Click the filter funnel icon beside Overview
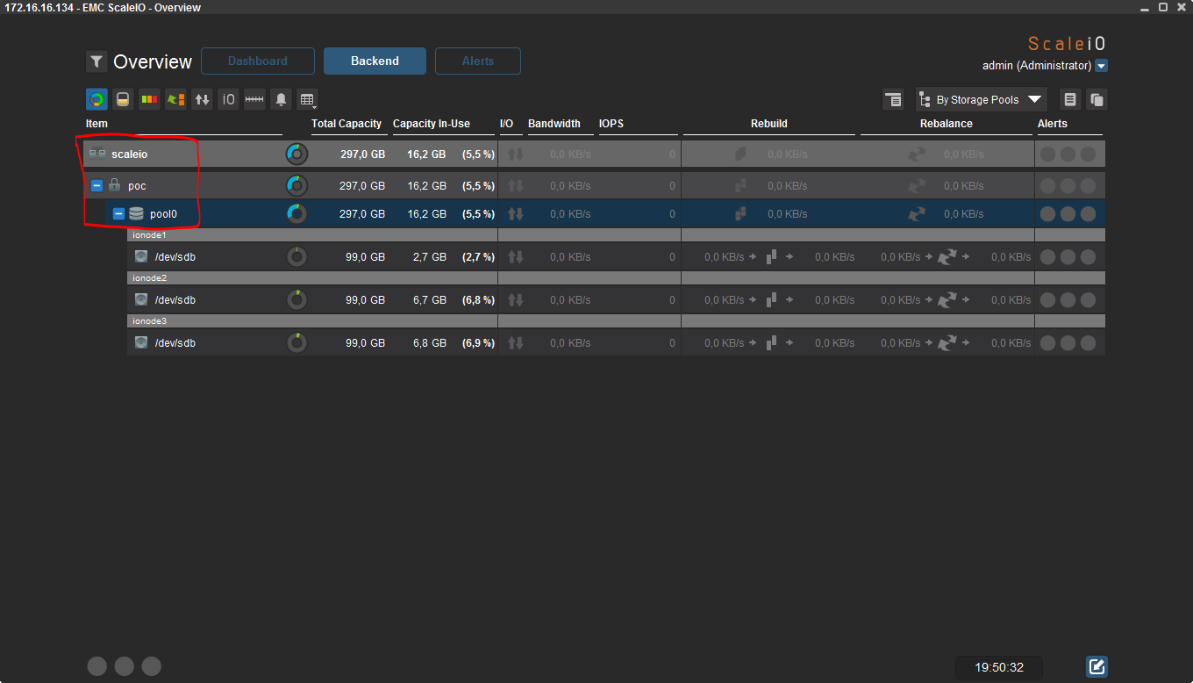Screen dimensions: 1193x683 [96, 61]
